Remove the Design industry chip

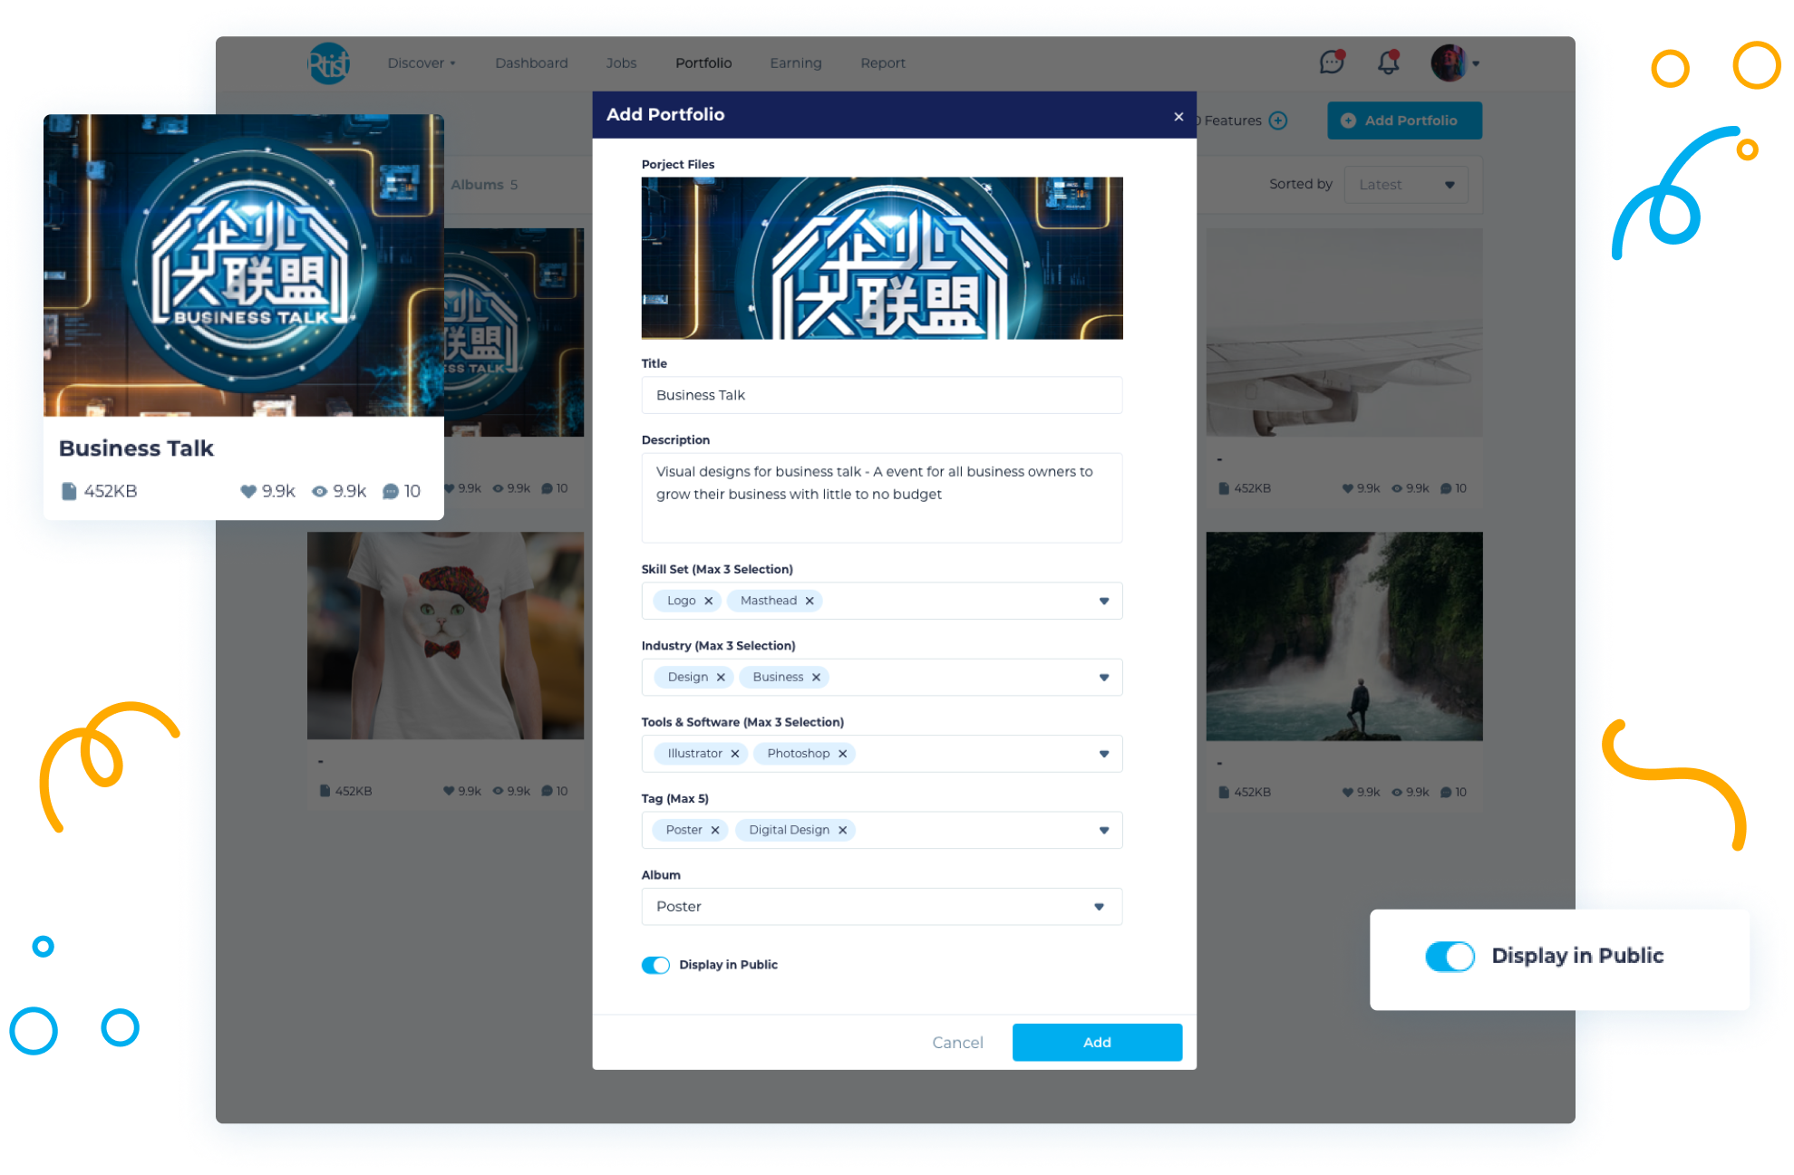[721, 677]
